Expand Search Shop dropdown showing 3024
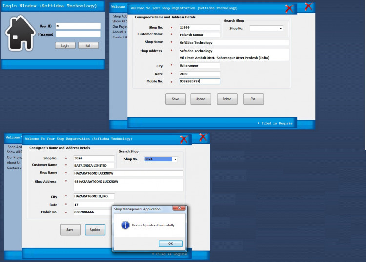Viewport: 366px width, 262px height. pyautogui.click(x=175, y=159)
